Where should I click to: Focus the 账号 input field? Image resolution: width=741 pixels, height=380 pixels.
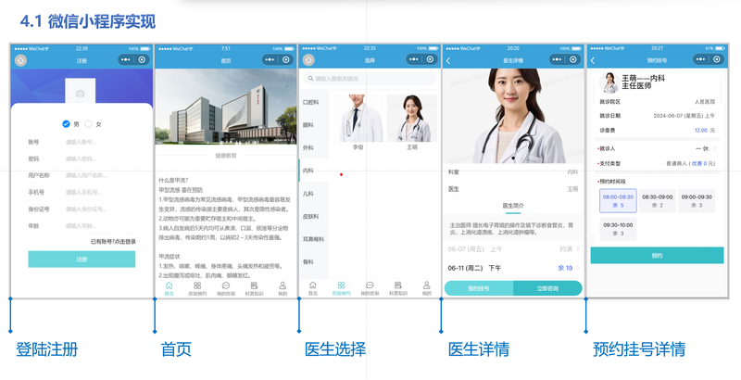pyautogui.click(x=100, y=142)
